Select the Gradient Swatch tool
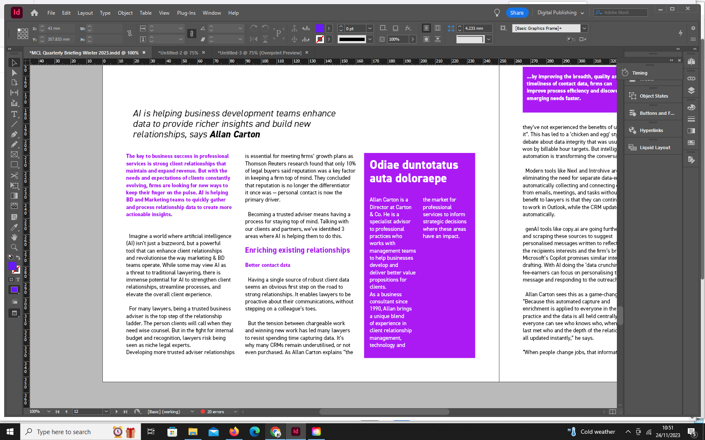This screenshot has width=705, height=440. click(14, 196)
